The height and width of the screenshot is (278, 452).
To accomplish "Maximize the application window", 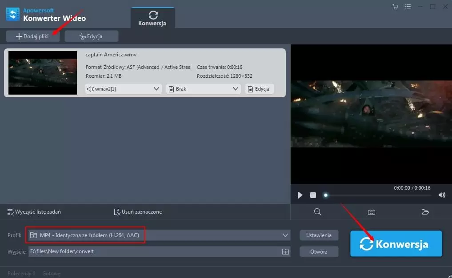I will click(x=433, y=6).
